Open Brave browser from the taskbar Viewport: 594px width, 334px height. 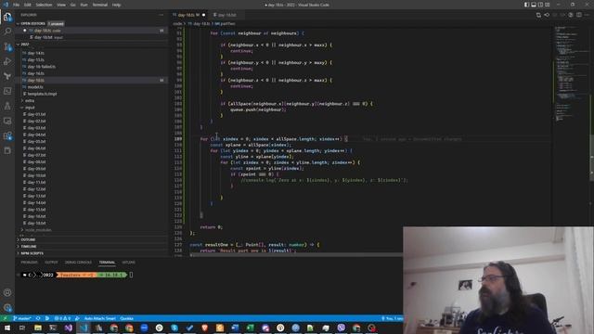coord(204,328)
